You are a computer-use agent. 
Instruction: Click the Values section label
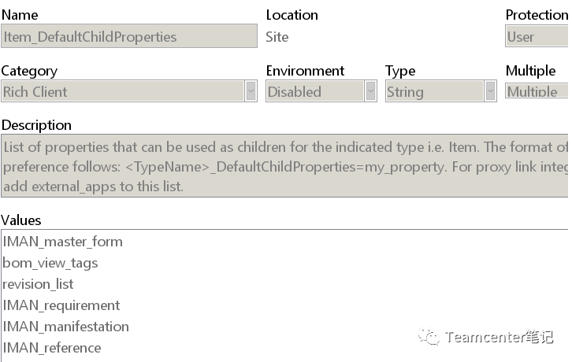[x=21, y=220]
